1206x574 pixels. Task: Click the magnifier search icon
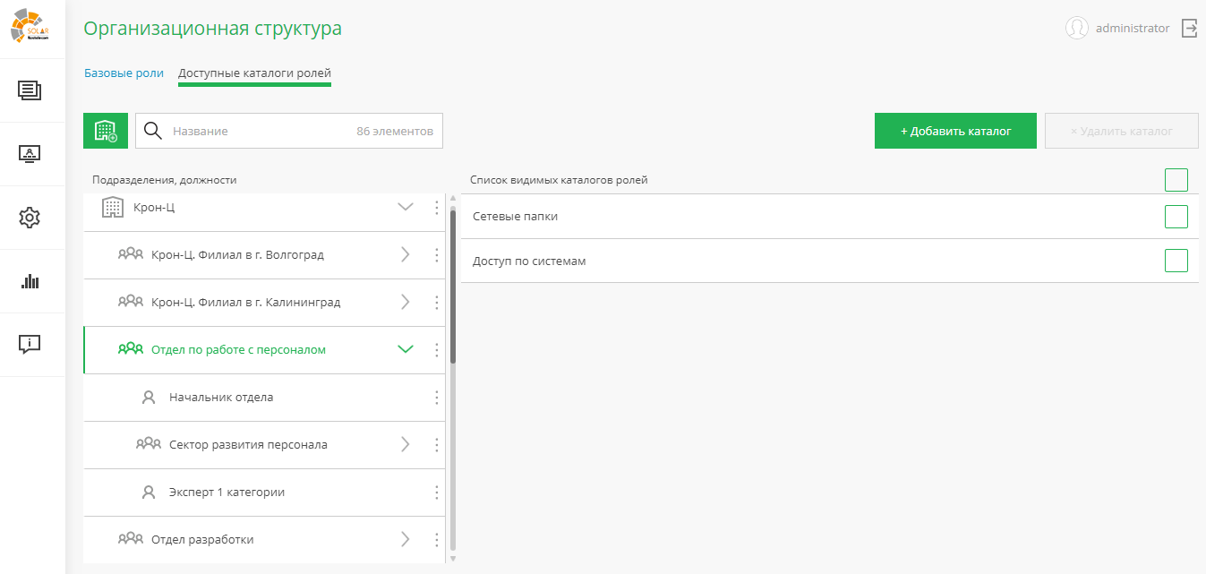tap(153, 131)
